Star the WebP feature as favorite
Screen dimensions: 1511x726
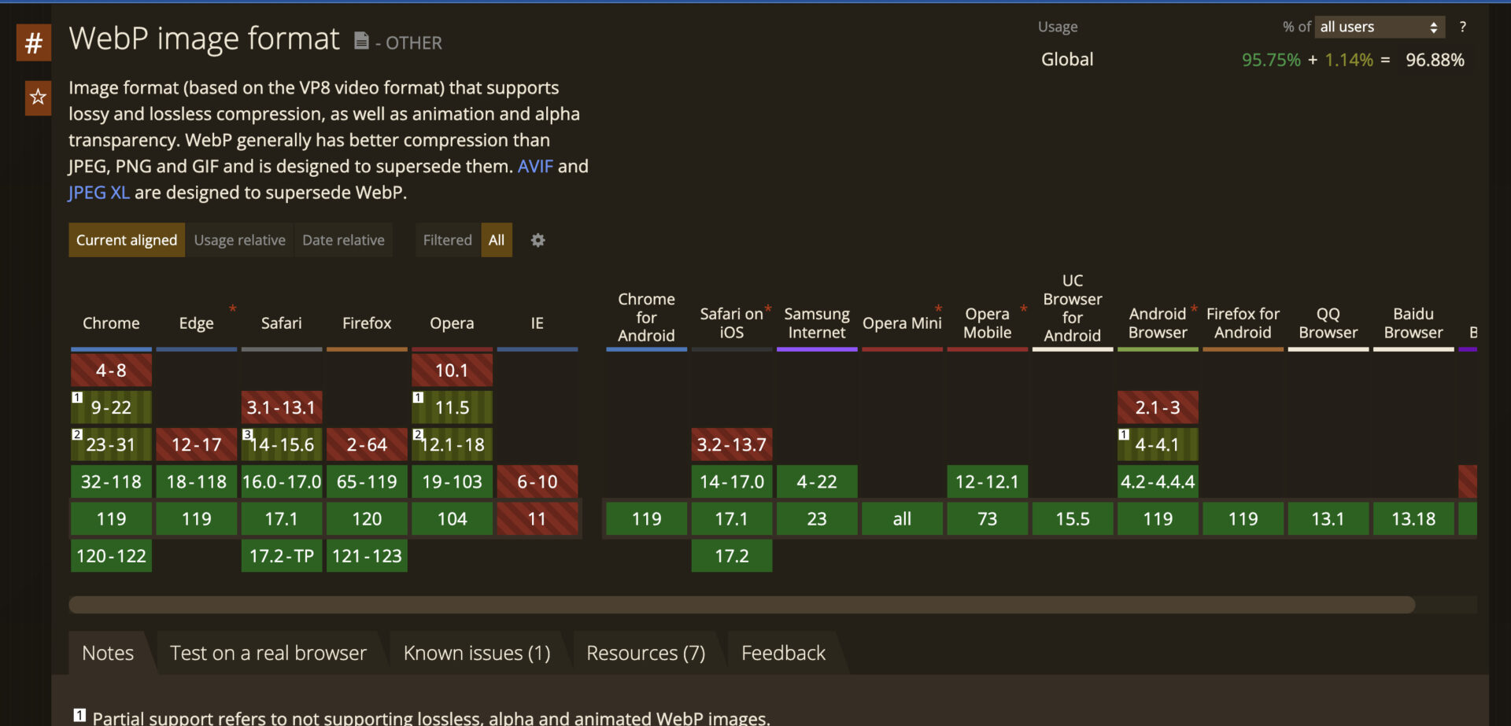click(x=38, y=98)
